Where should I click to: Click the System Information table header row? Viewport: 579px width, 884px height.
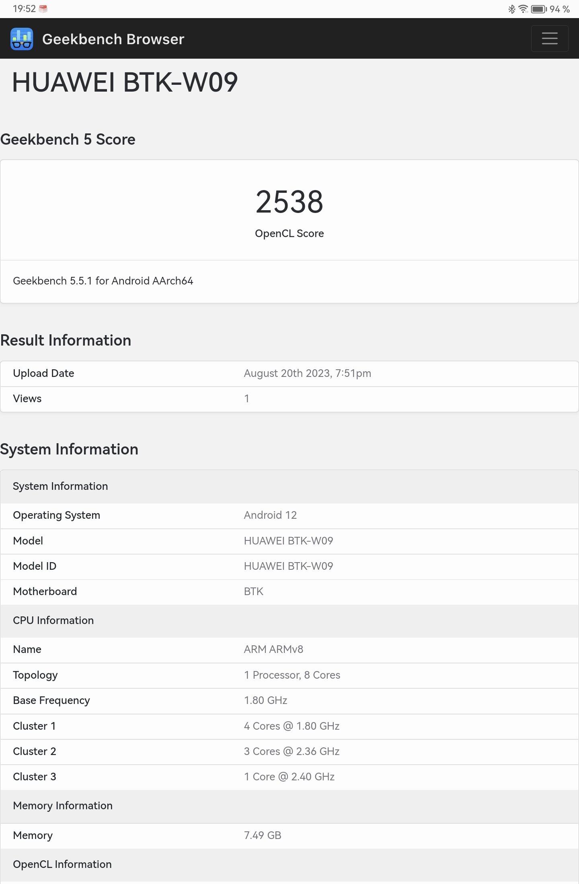pos(289,486)
